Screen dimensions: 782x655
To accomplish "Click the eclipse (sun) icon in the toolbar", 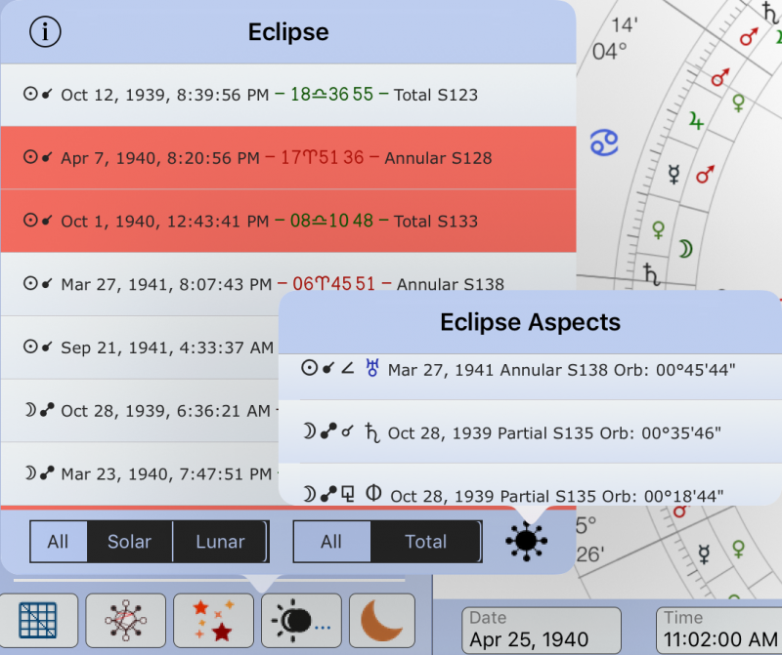I will (302, 621).
